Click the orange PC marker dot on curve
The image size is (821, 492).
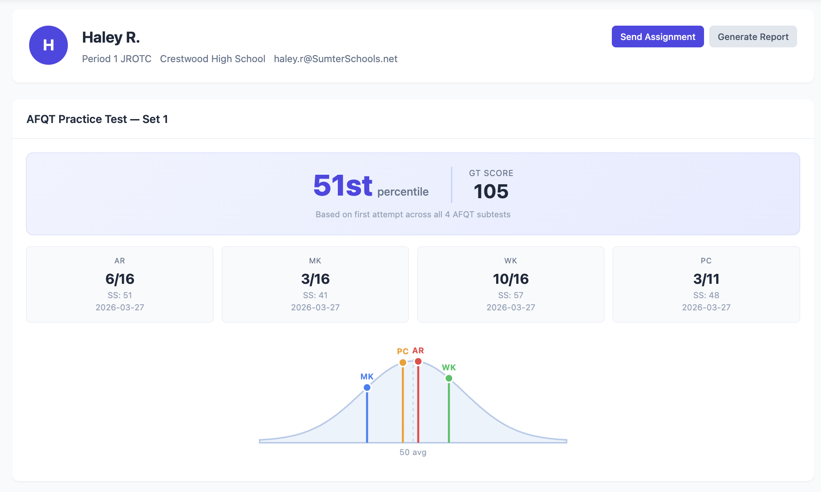(403, 362)
